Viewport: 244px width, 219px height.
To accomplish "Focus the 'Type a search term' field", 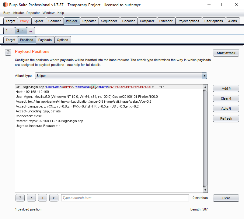I will point(125,198).
